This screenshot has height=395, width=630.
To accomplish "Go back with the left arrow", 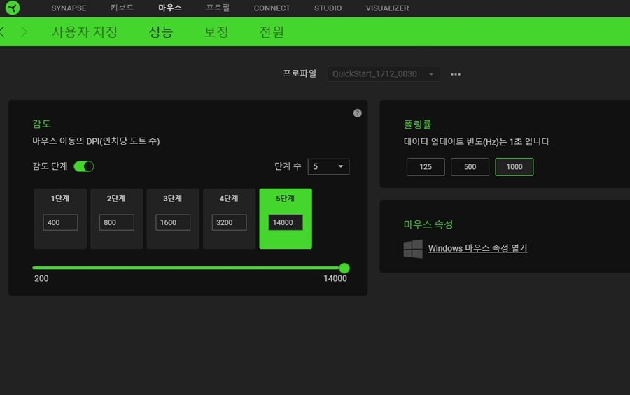I will click(2, 31).
